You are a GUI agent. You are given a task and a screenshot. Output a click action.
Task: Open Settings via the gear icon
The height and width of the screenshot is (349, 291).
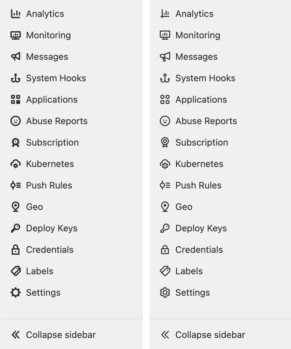16,292
